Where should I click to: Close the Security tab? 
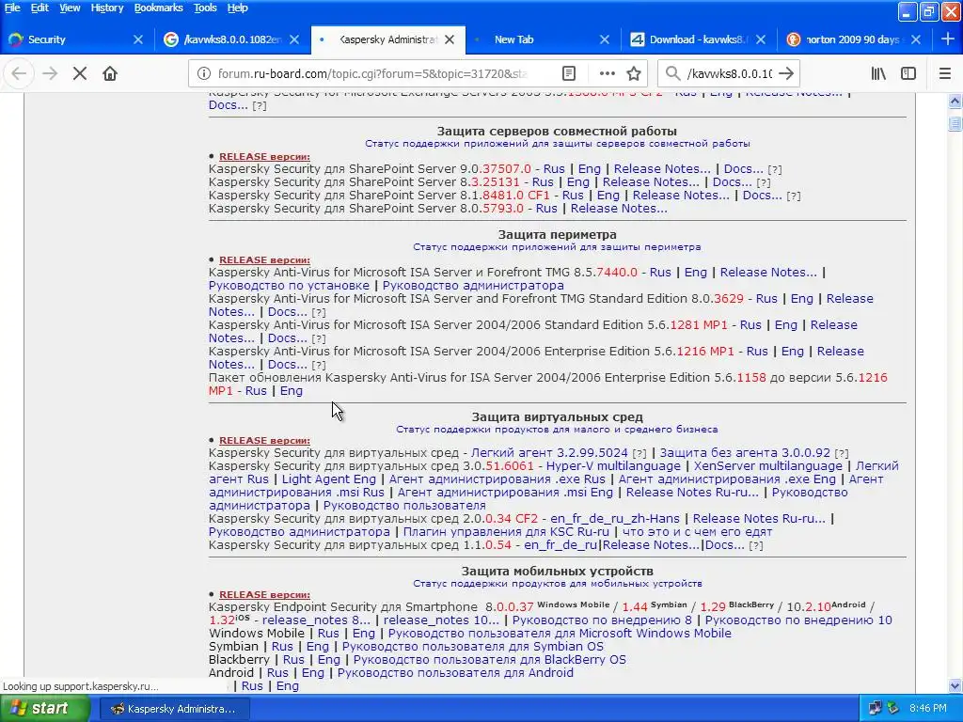click(138, 39)
